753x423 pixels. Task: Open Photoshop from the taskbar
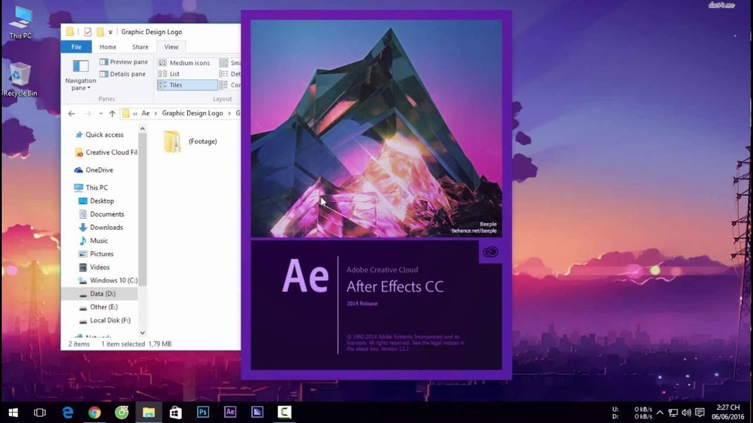203,412
